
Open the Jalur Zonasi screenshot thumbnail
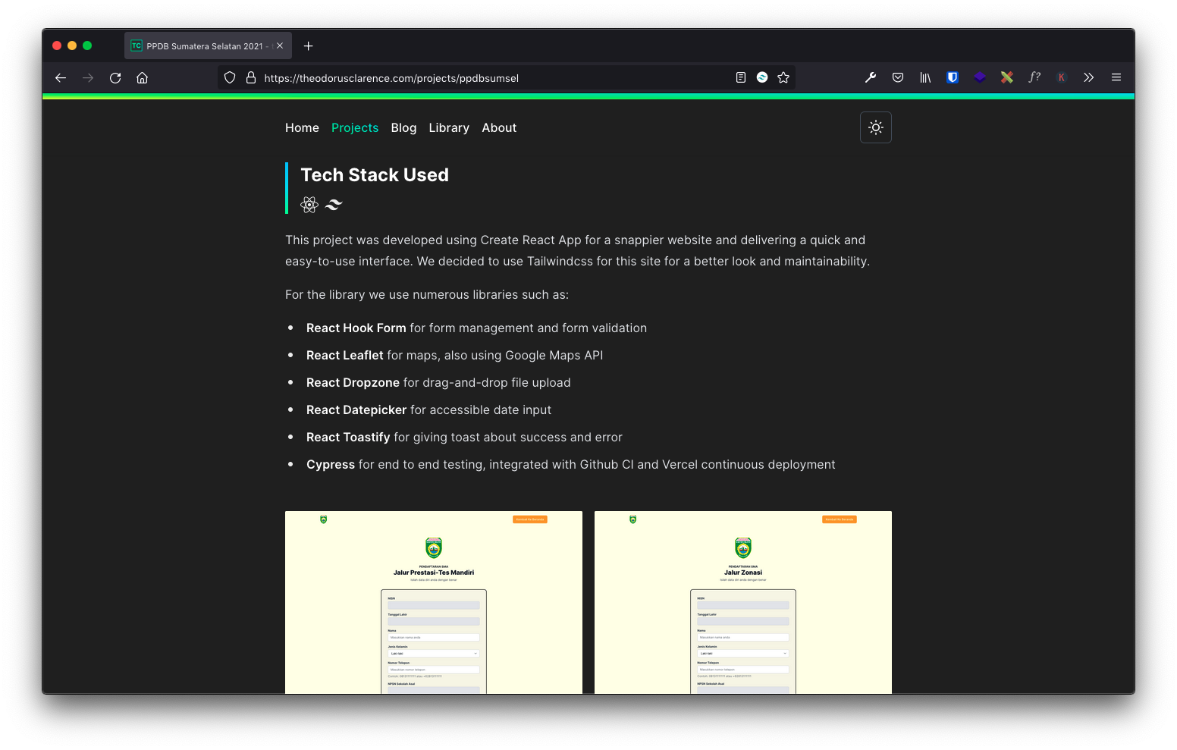coord(742,603)
